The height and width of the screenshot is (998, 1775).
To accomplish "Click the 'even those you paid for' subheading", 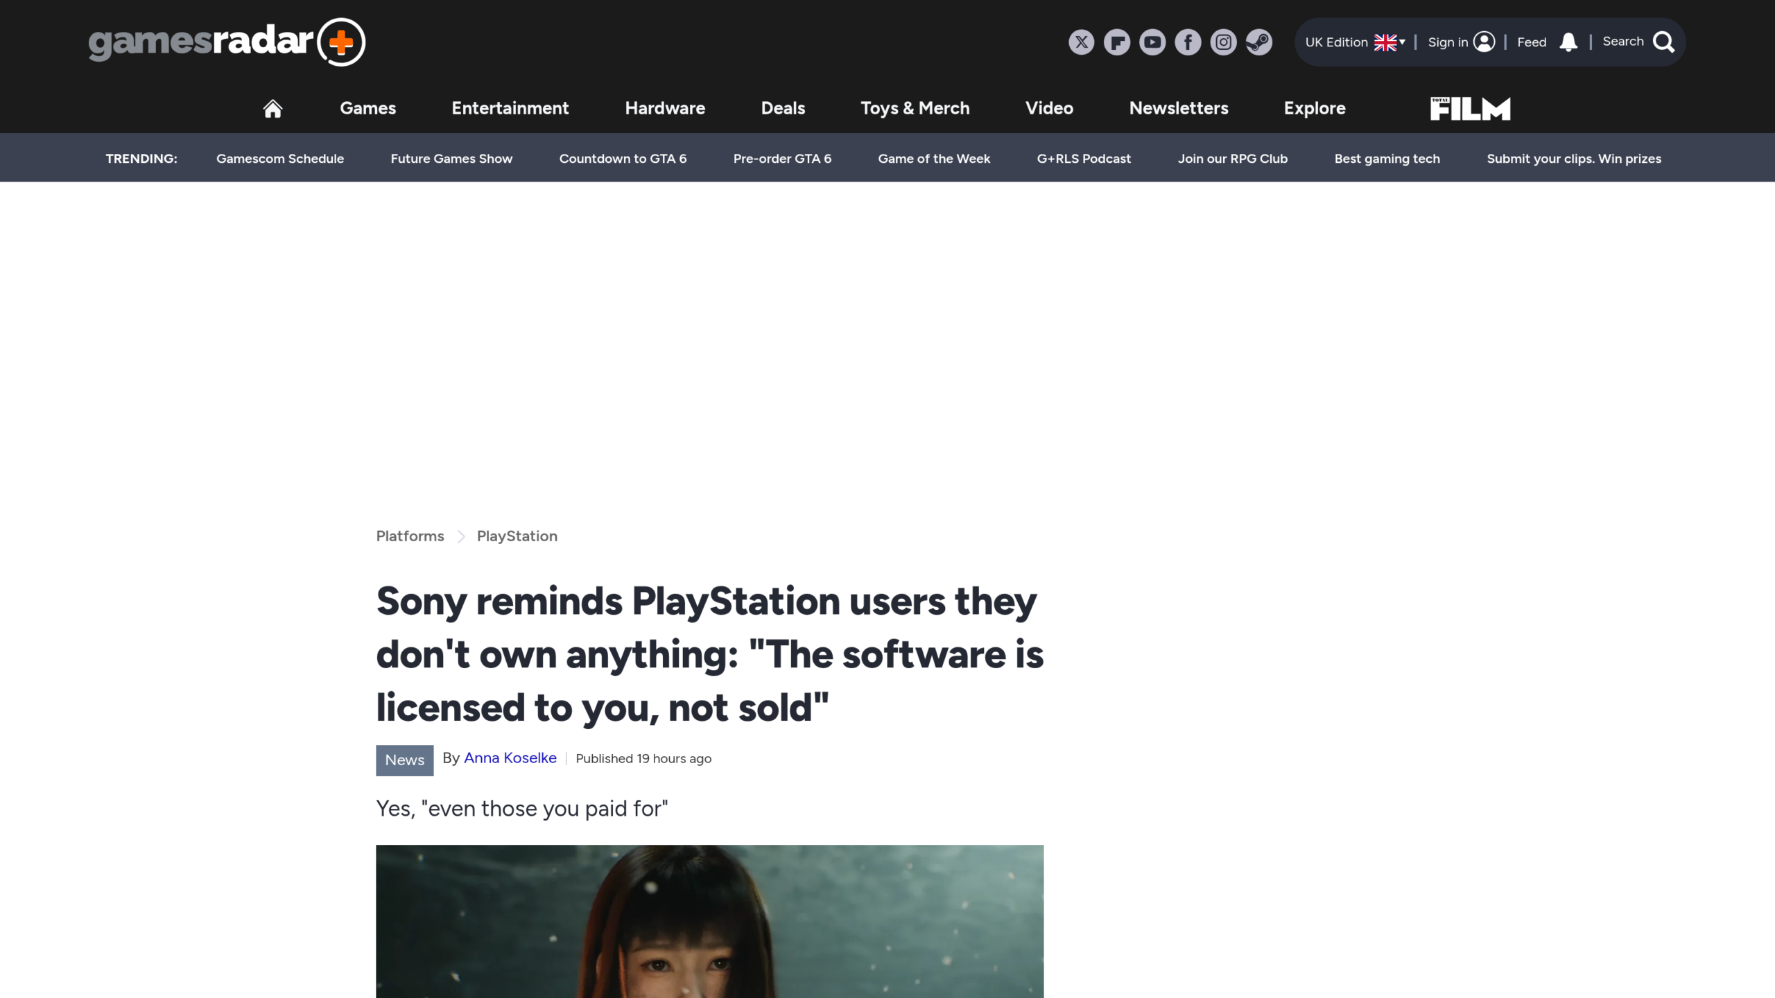I will point(521,809).
